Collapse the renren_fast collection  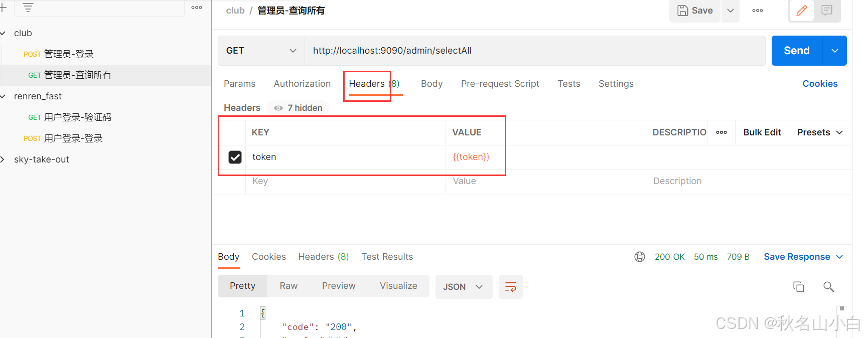[x=3, y=96]
